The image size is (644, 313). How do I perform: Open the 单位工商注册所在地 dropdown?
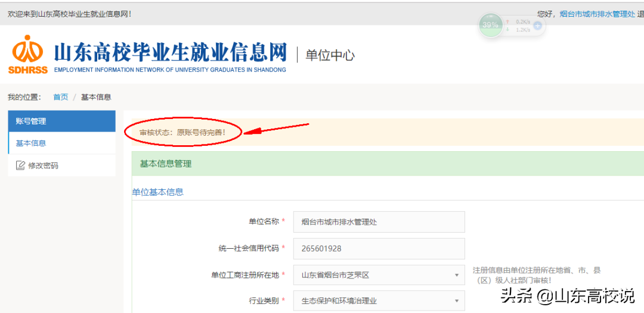[x=379, y=275]
